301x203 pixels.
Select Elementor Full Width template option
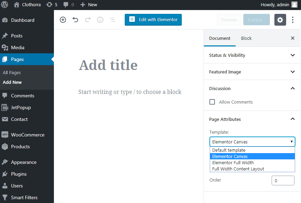[233, 162]
